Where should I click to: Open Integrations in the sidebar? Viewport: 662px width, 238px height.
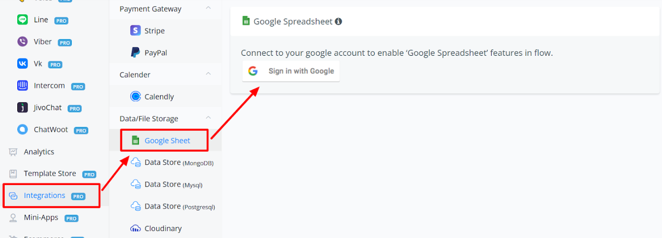click(x=45, y=196)
